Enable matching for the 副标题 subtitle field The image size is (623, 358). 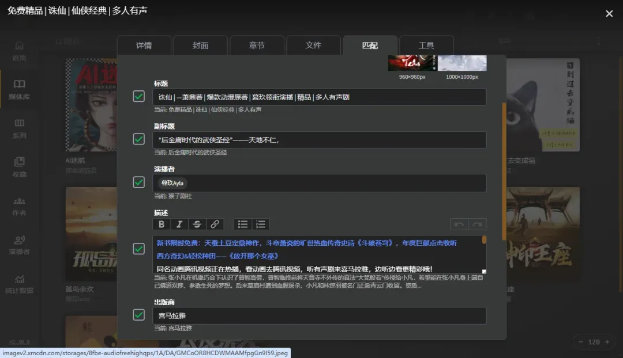tap(138, 139)
